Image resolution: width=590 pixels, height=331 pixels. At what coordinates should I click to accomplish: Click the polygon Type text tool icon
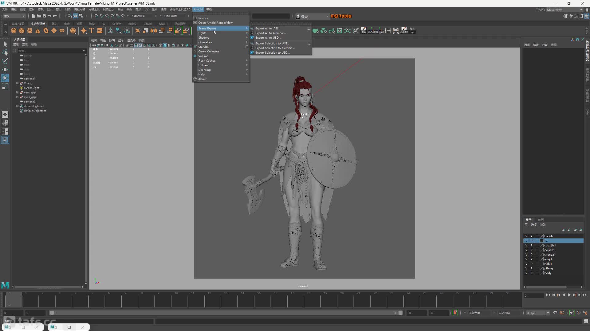(92, 31)
